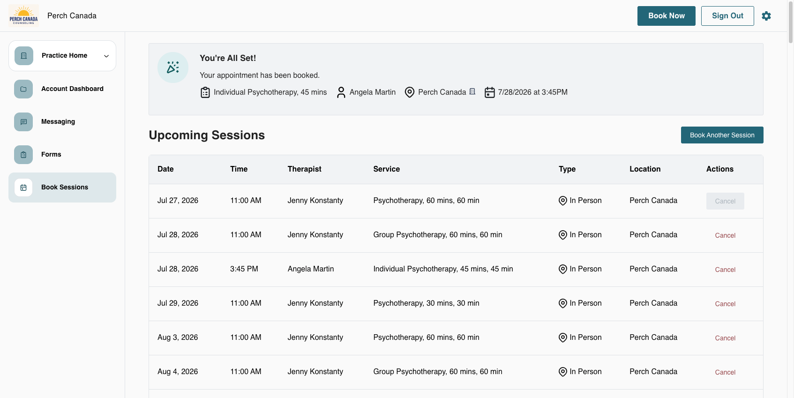
Task: Click the page vertical scrollbar
Action: coord(791,23)
